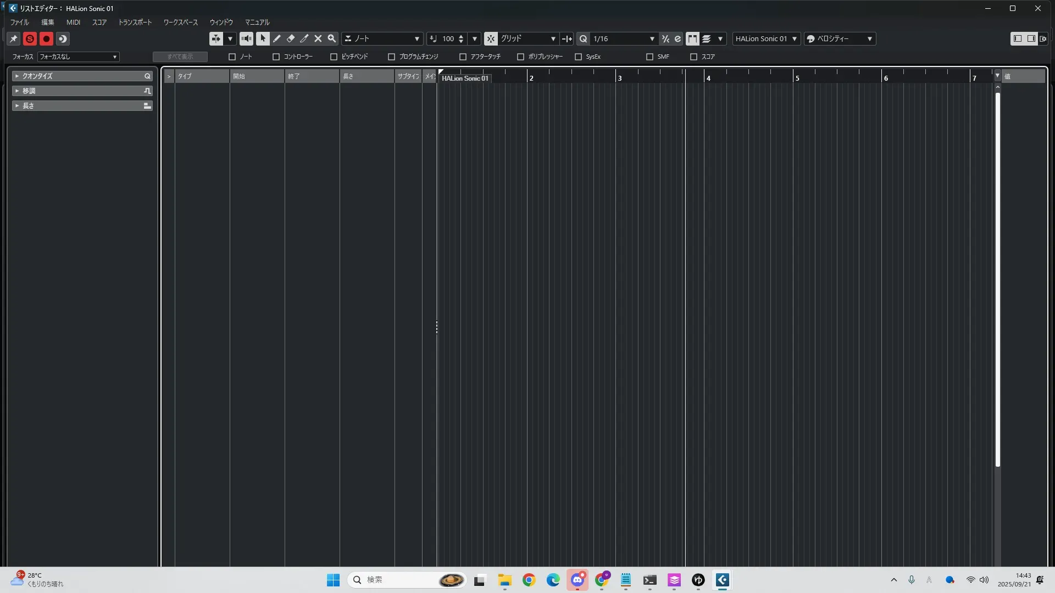The width and height of the screenshot is (1055, 593).
Task: Open the トランスポート menu
Action: (135, 22)
